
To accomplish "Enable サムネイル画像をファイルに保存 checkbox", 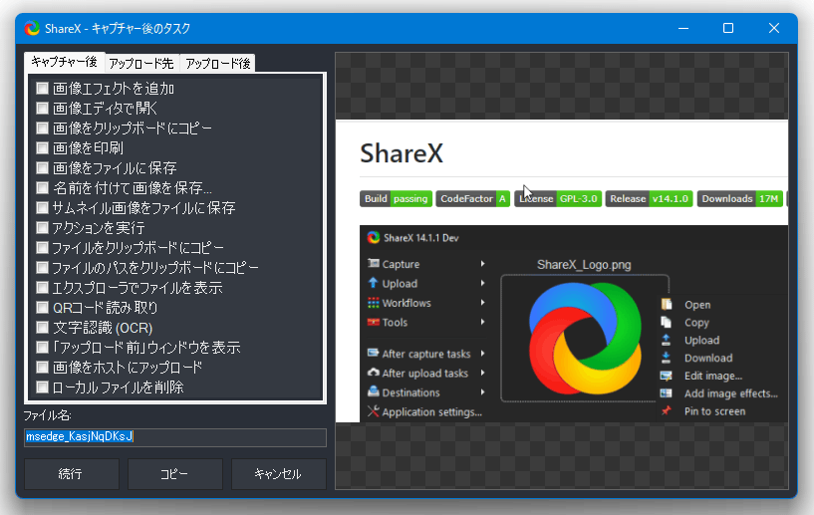I will pos(42,207).
